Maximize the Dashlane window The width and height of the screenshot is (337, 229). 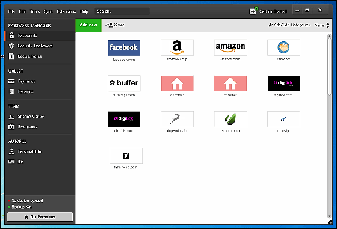point(307,10)
